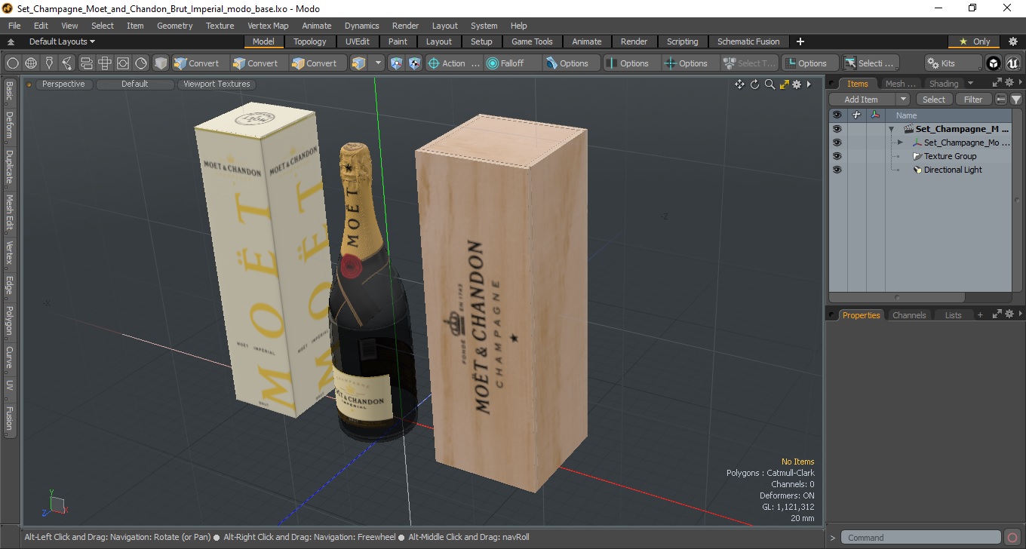Click the first Convert button
Viewport: 1026px width, 549px height.
click(198, 63)
